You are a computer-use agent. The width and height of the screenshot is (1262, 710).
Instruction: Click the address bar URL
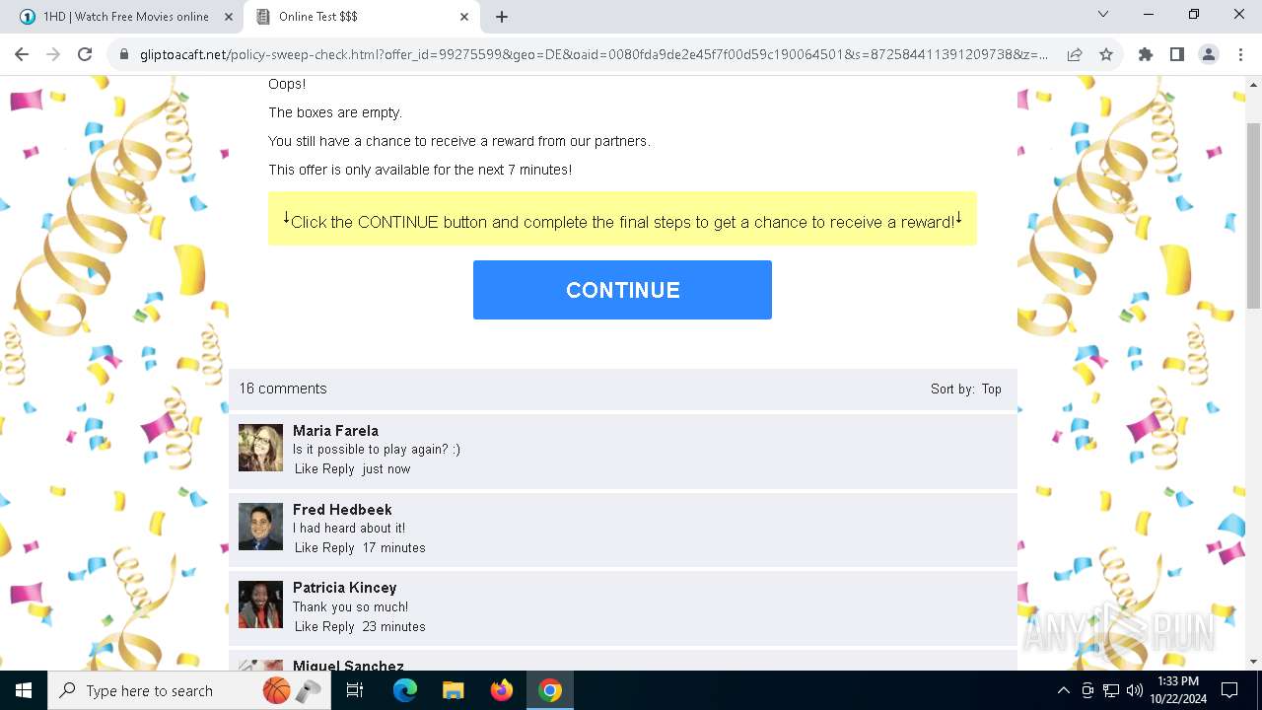tap(594, 54)
